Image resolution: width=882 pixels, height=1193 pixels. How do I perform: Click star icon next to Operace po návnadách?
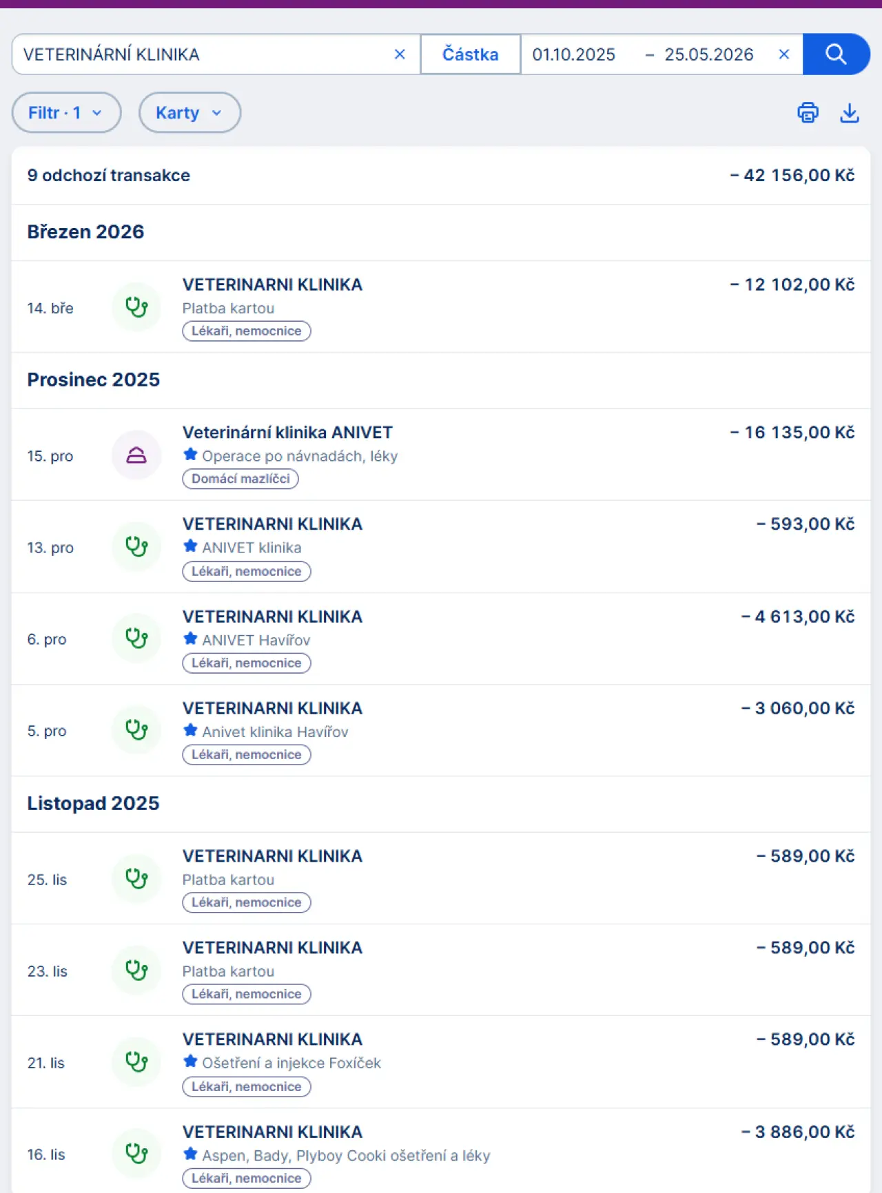point(191,455)
